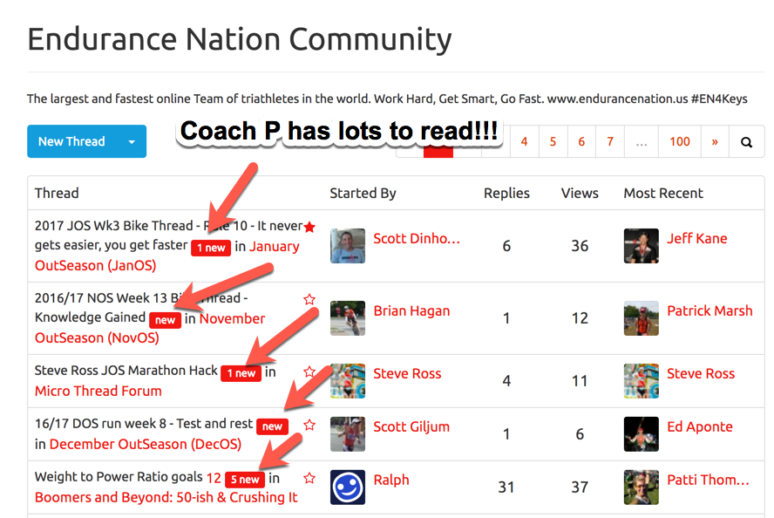The image size is (774, 518).
Task: View Jeff Kane's profile picture
Action: [642, 245]
